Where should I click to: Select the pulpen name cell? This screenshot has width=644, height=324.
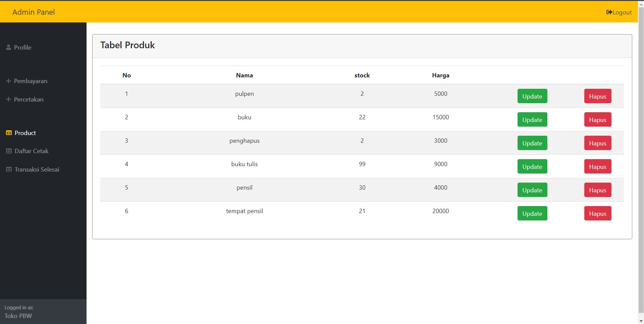245,94
